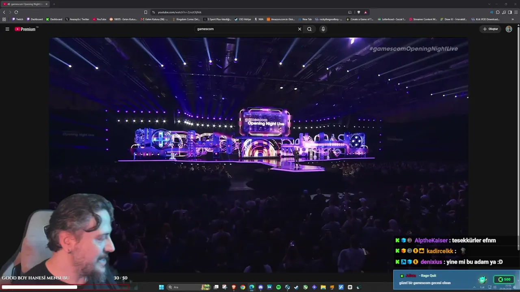Open the Create a Game of T... bookmark
Viewport: 520px width, 292px height.
tap(360, 19)
